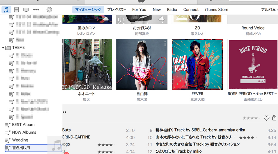Switch to the Connect tab
This screenshot has width=278, height=154.
[191, 9]
